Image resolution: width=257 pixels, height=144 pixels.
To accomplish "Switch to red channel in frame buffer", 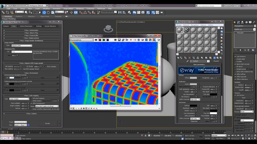I will coord(100,40).
